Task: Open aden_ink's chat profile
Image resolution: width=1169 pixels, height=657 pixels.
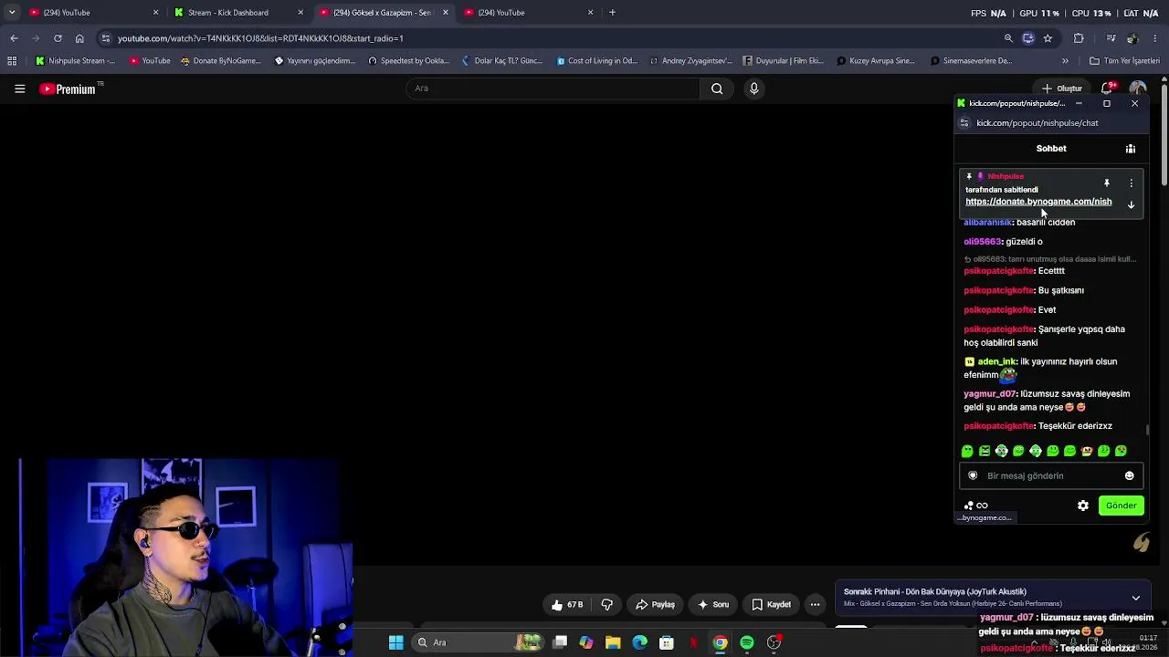Action: [996, 362]
